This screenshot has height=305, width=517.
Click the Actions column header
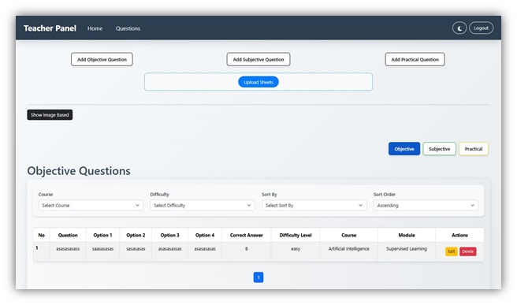point(459,236)
